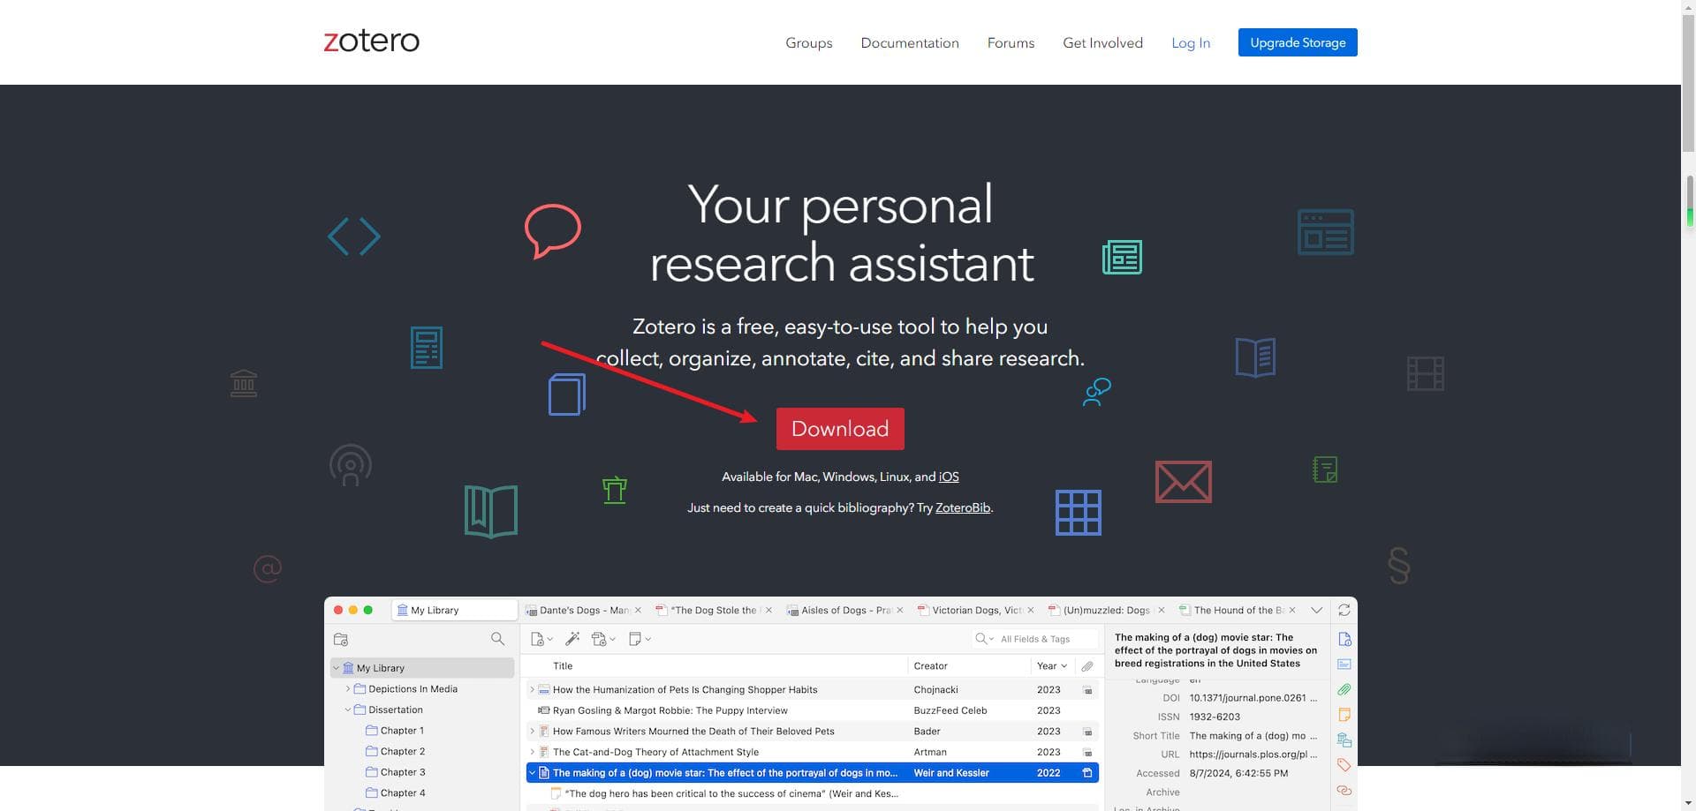Click the Libraries and Collections sidenav icon
1696x811 pixels.
coord(1344,740)
